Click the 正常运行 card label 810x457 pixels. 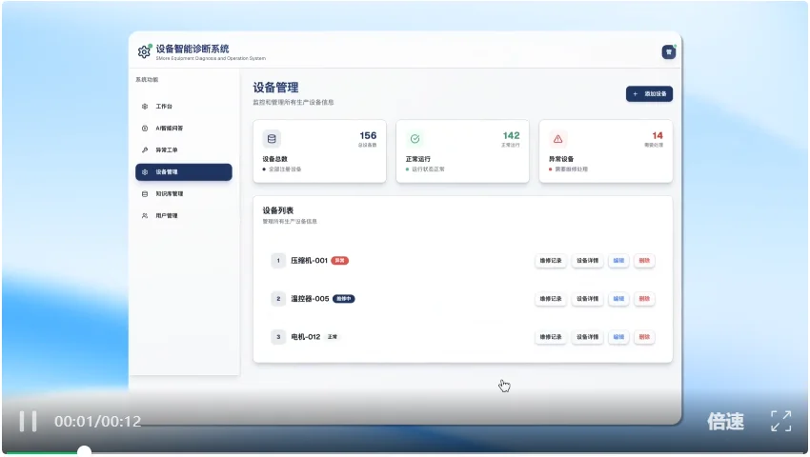pyautogui.click(x=418, y=159)
